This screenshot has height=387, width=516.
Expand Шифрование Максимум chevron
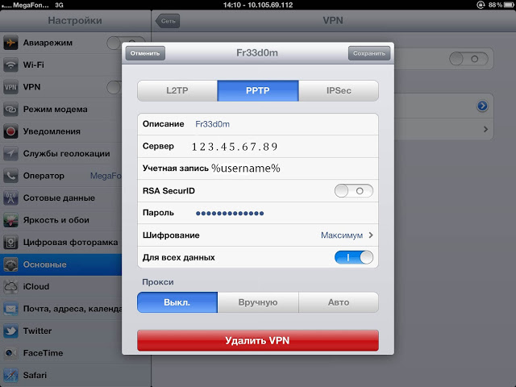tap(371, 235)
